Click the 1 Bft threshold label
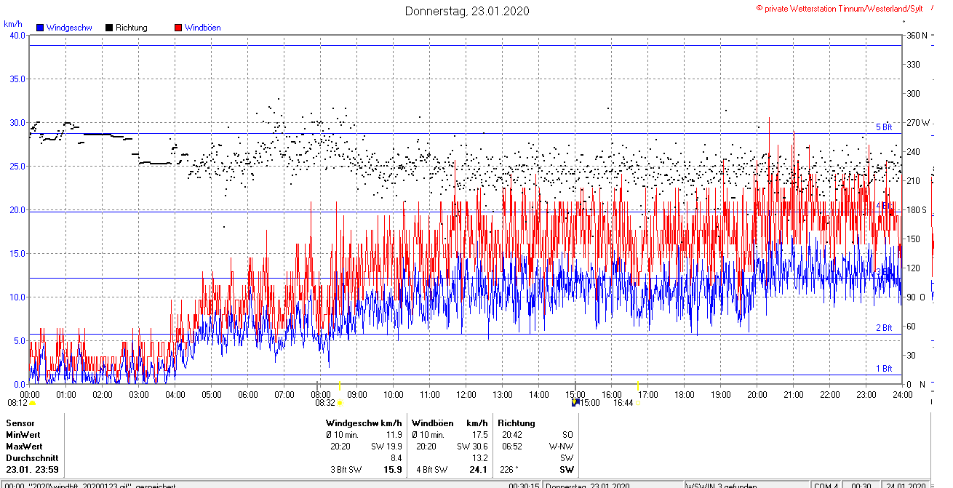This screenshot has height=488, width=953. (884, 369)
